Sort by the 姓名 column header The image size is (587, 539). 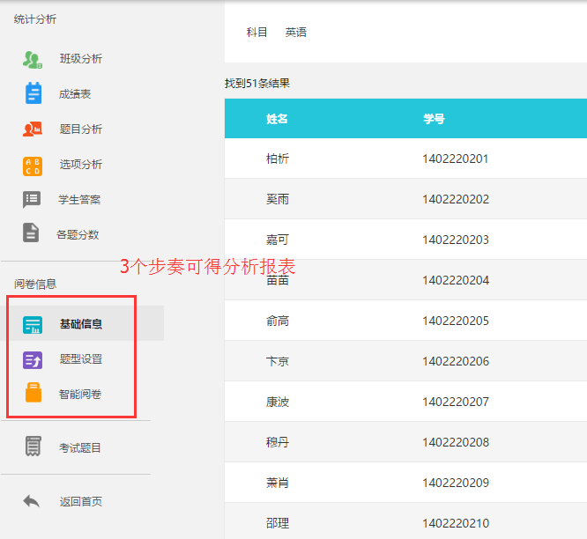[x=277, y=119]
